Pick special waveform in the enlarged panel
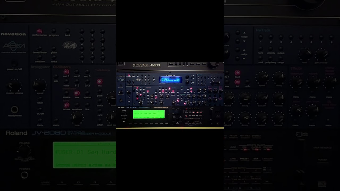The height and width of the screenshot is (191, 340). (x=87, y=93)
